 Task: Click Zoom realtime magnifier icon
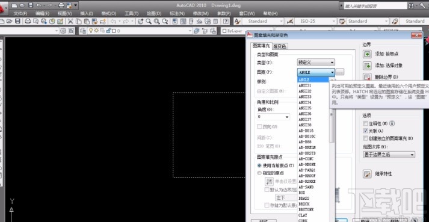(x=149, y=21)
